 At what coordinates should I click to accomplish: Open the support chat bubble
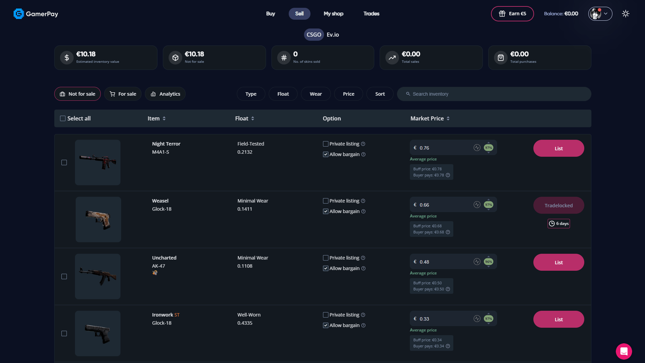pos(624,351)
